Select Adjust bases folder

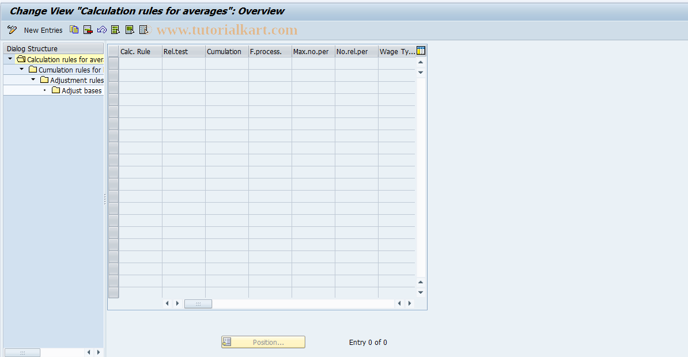77,91
